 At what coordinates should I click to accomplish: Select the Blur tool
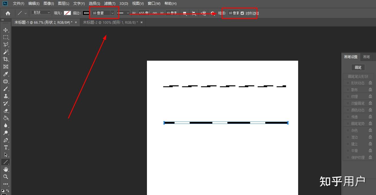[x=5, y=125]
